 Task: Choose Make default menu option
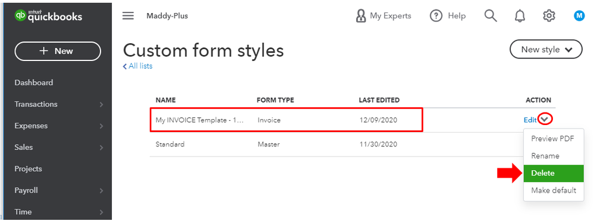point(554,190)
